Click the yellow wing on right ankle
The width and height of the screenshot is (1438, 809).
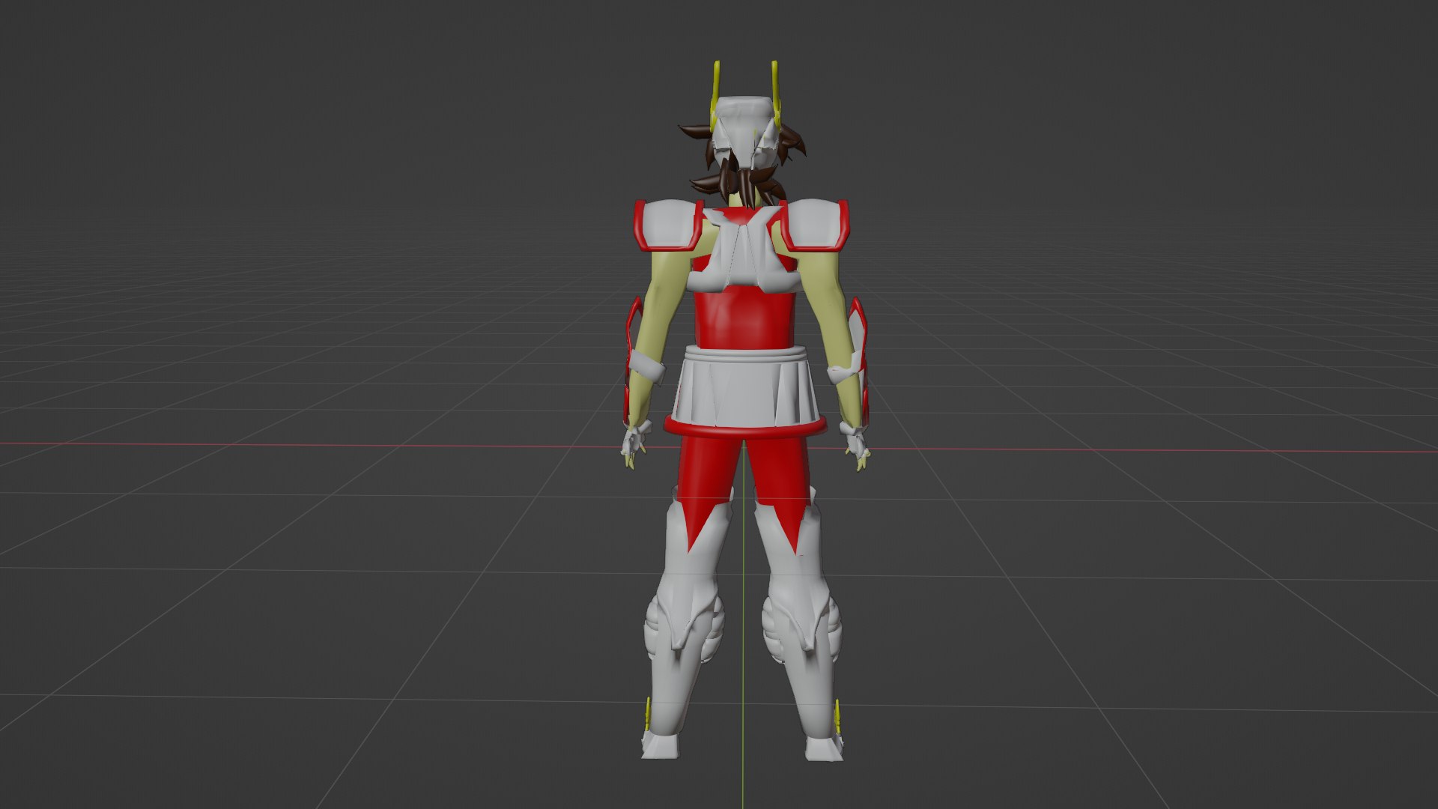pyautogui.click(x=839, y=715)
